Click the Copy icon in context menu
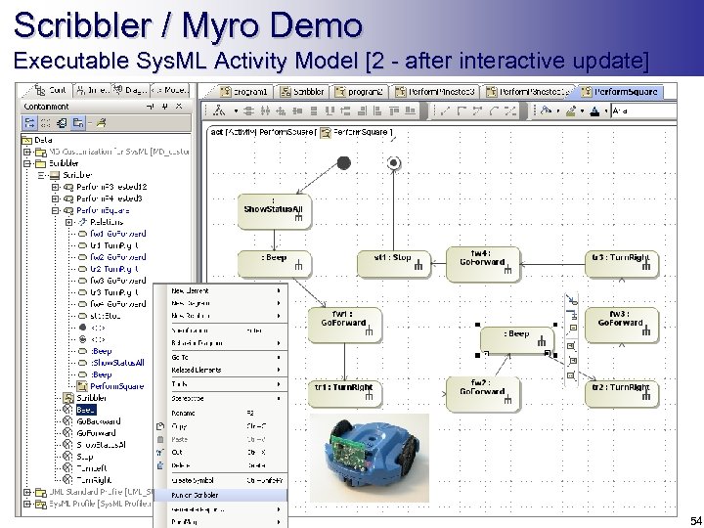The width and height of the screenshot is (704, 528). (160, 426)
